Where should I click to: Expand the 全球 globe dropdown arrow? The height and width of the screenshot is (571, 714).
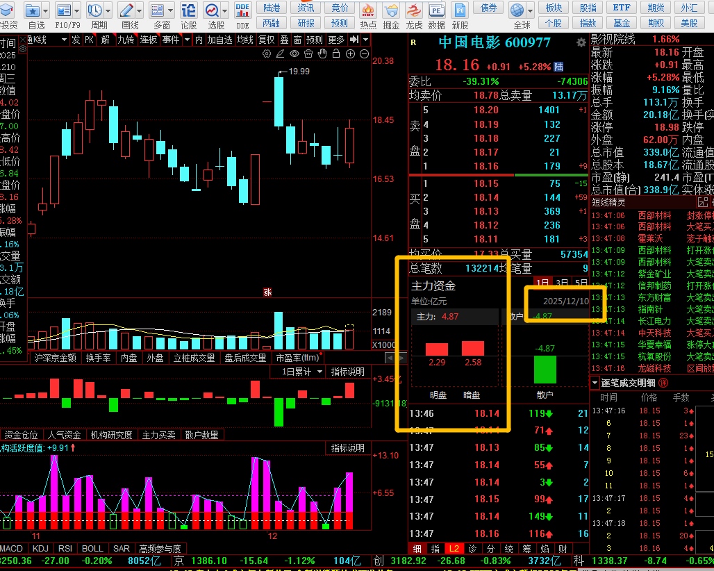[531, 10]
